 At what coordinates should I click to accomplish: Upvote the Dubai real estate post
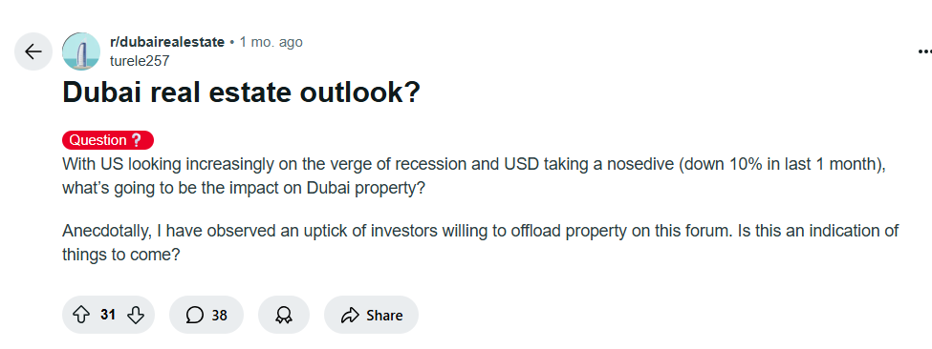pyautogui.click(x=81, y=315)
